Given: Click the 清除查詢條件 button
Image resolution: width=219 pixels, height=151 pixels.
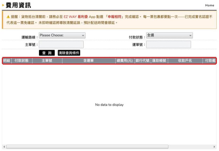Looking at the screenshot, I should (x=69, y=53).
